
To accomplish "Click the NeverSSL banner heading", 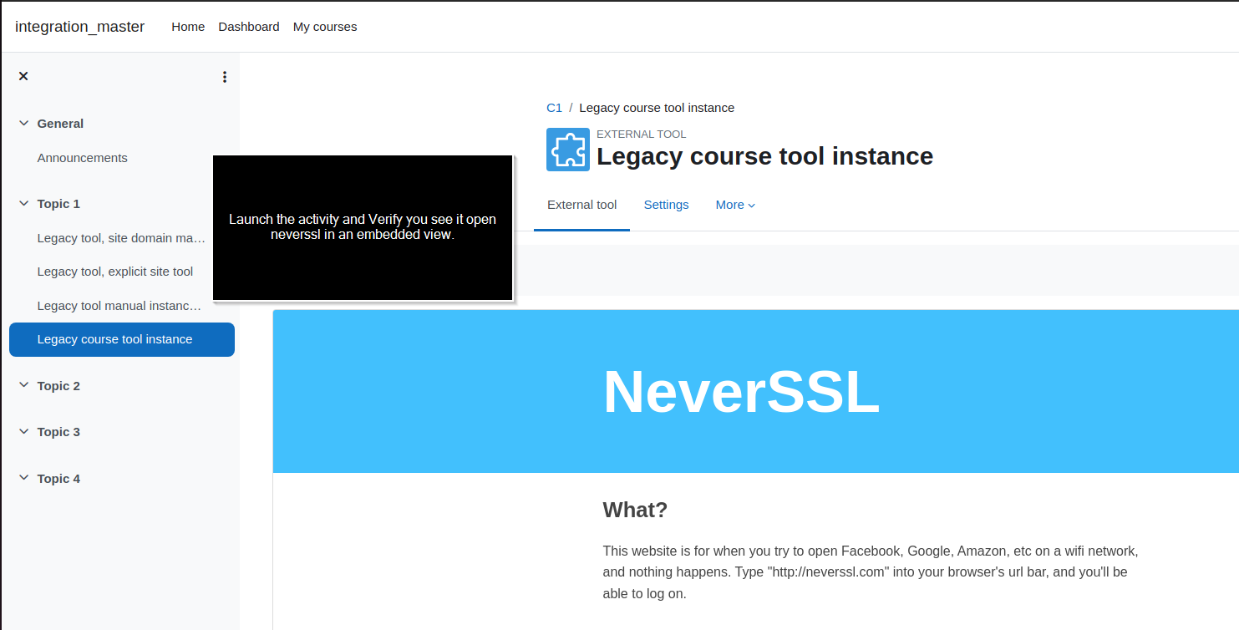I will 741,392.
